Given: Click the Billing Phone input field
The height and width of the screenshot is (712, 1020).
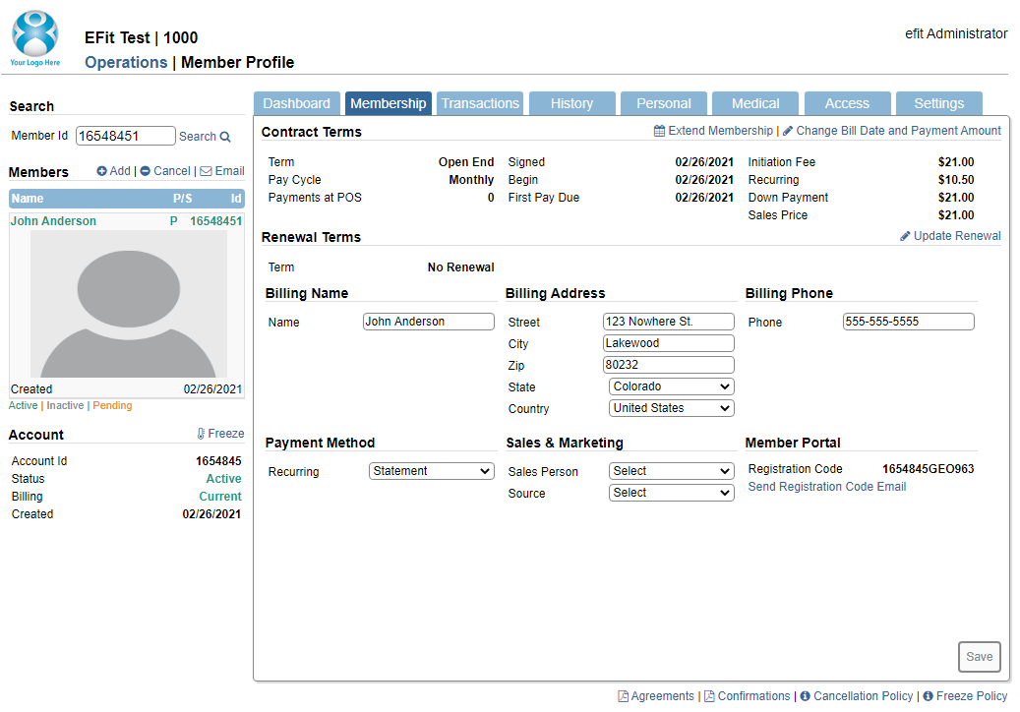Looking at the screenshot, I should (x=909, y=322).
